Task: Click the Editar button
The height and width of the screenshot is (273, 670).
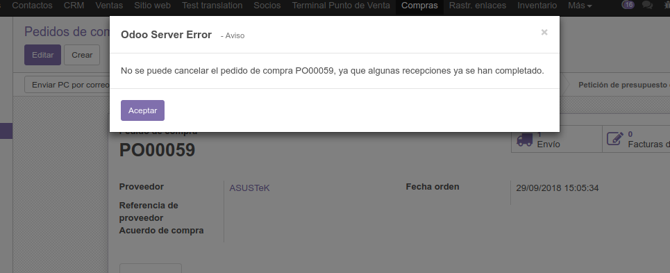Action: (x=43, y=55)
